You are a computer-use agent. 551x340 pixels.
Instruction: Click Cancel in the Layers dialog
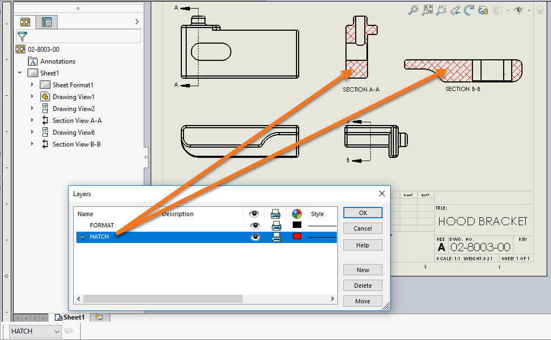click(362, 228)
